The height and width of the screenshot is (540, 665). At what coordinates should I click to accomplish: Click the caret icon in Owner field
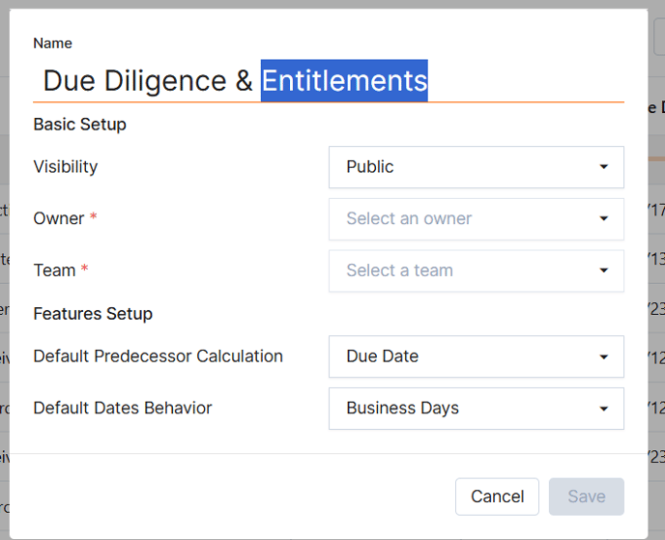603,219
